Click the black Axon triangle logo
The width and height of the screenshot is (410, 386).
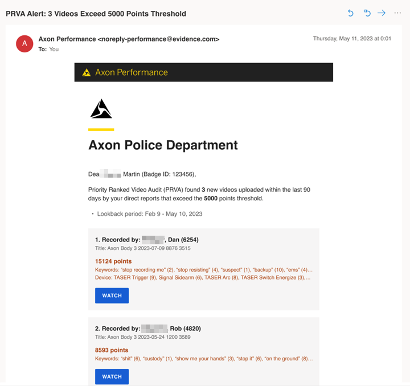[x=101, y=109]
